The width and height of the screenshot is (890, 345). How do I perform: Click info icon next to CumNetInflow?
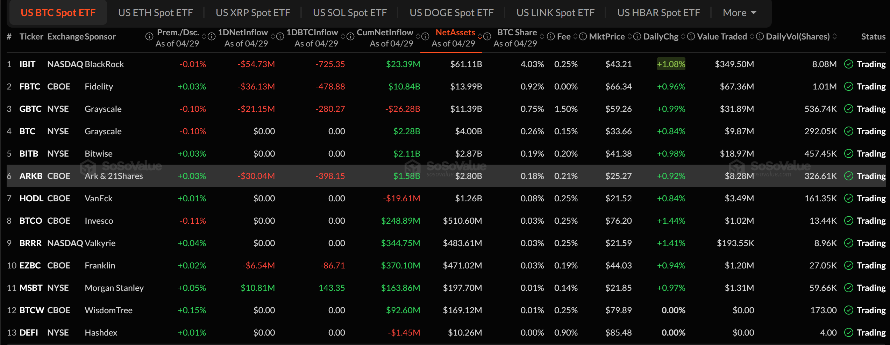(x=350, y=36)
